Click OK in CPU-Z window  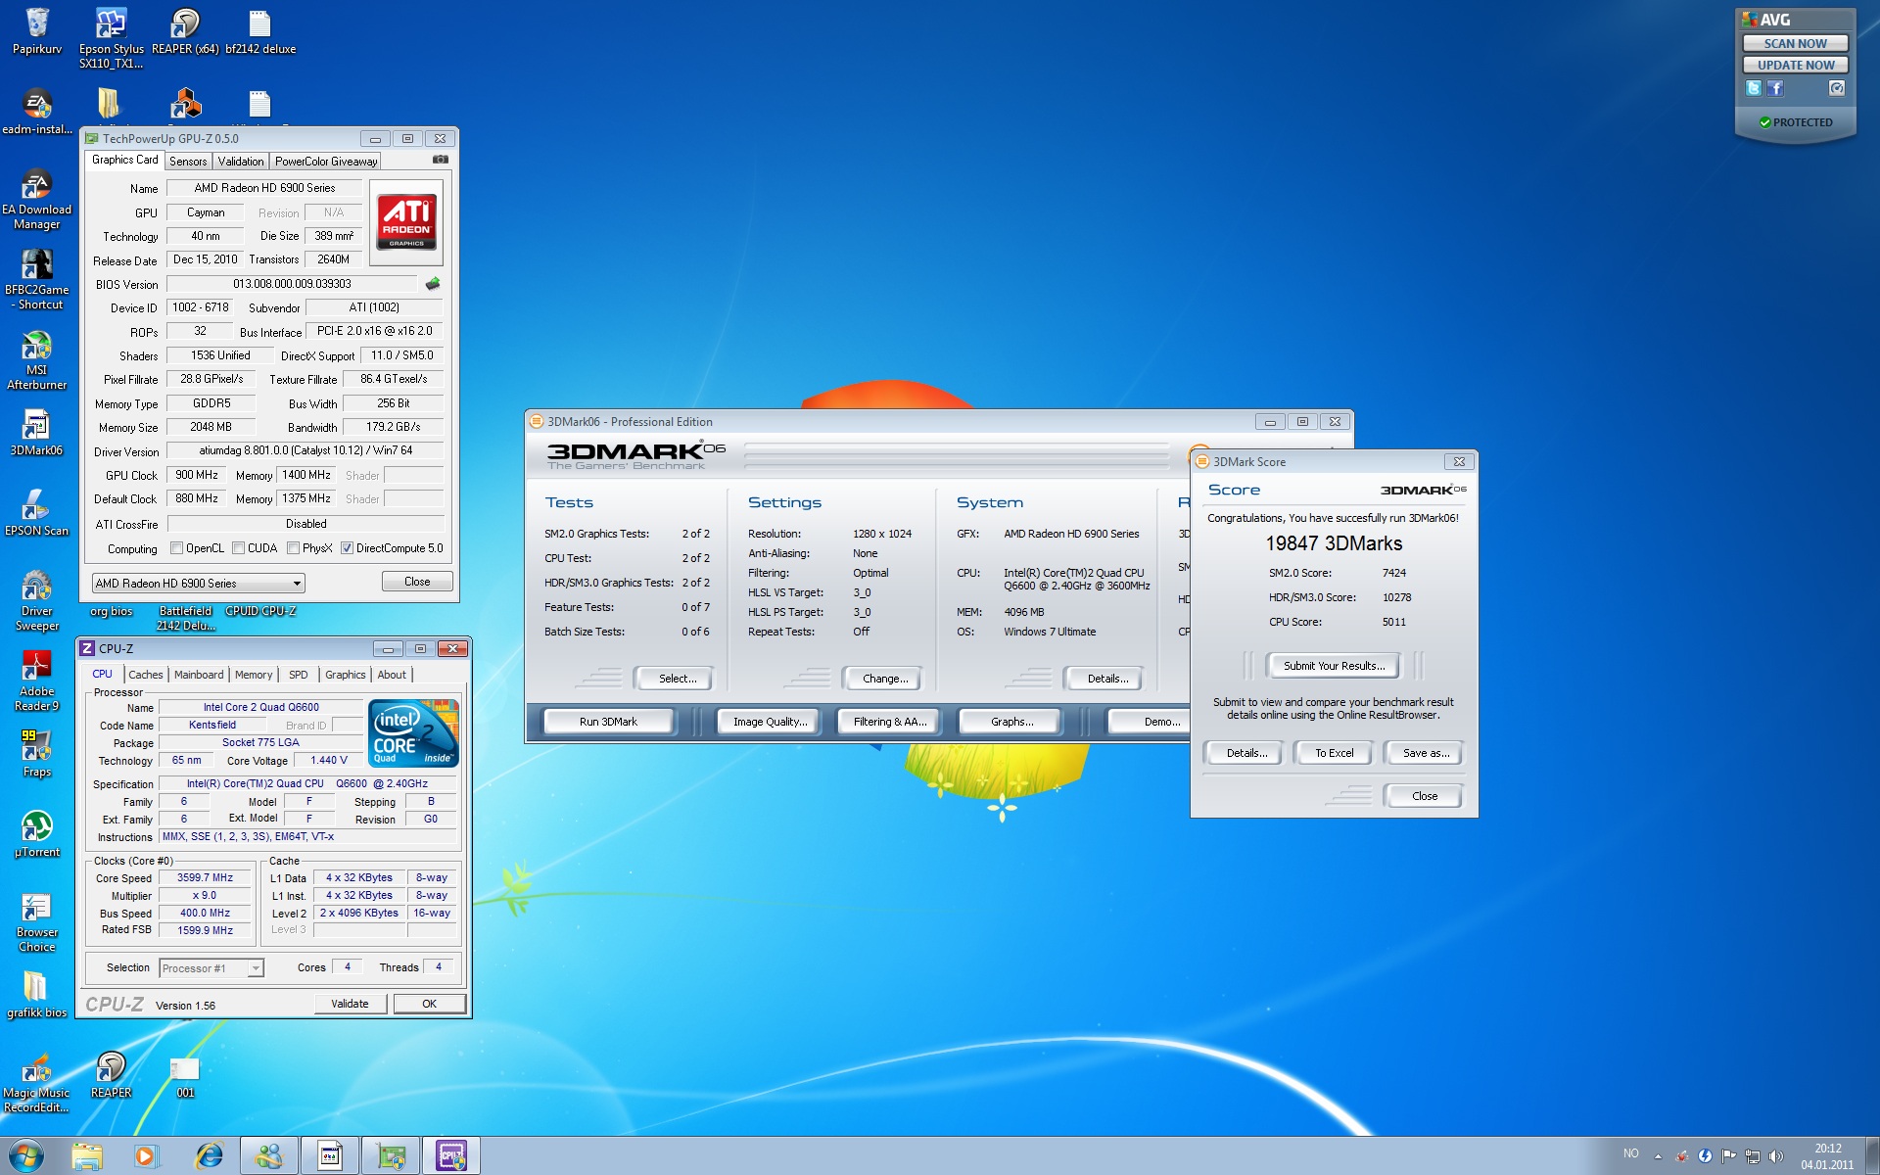[x=429, y=1004]
